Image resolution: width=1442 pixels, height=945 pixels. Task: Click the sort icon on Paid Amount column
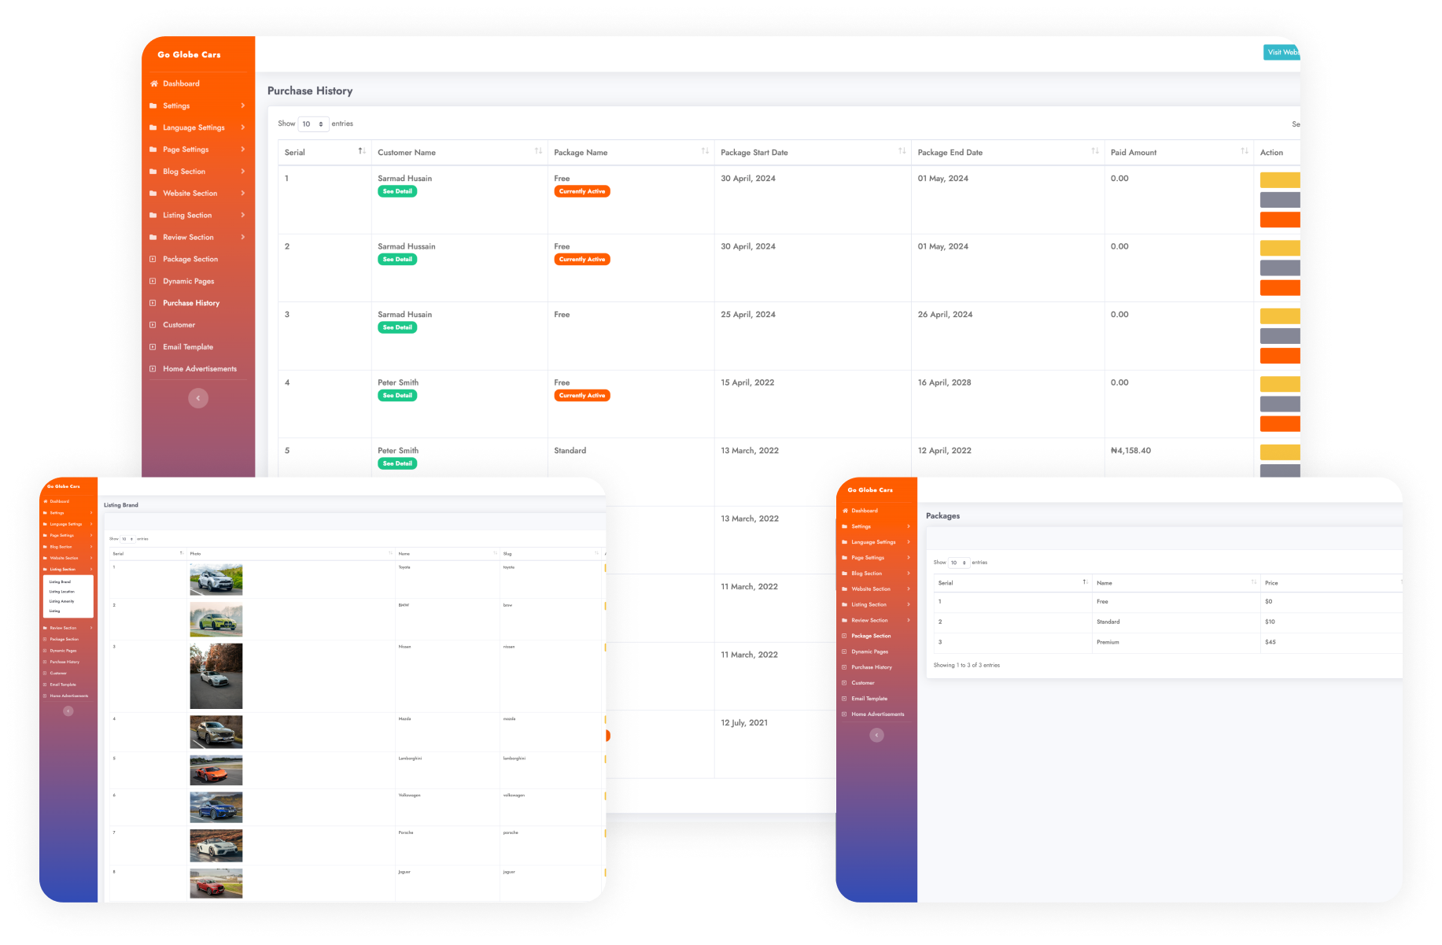point(1244,151)
